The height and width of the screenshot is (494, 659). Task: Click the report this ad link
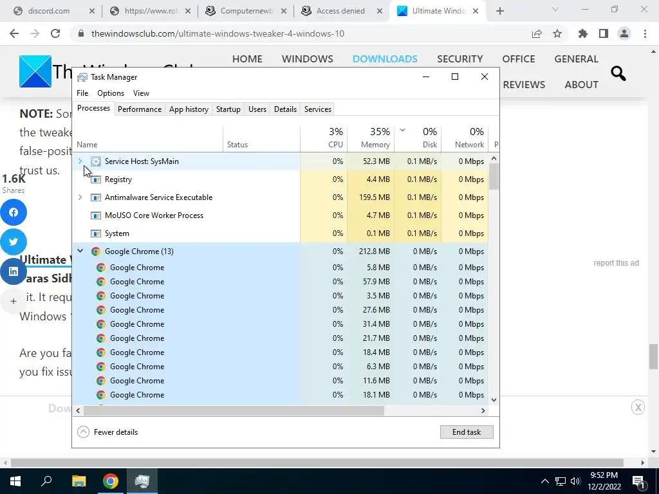616,263
